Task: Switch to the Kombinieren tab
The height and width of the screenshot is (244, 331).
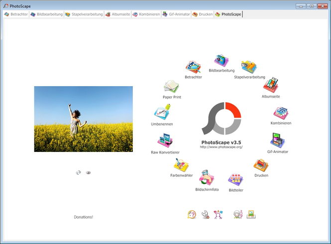Action: pyautogui.click(x=146, y=14)
